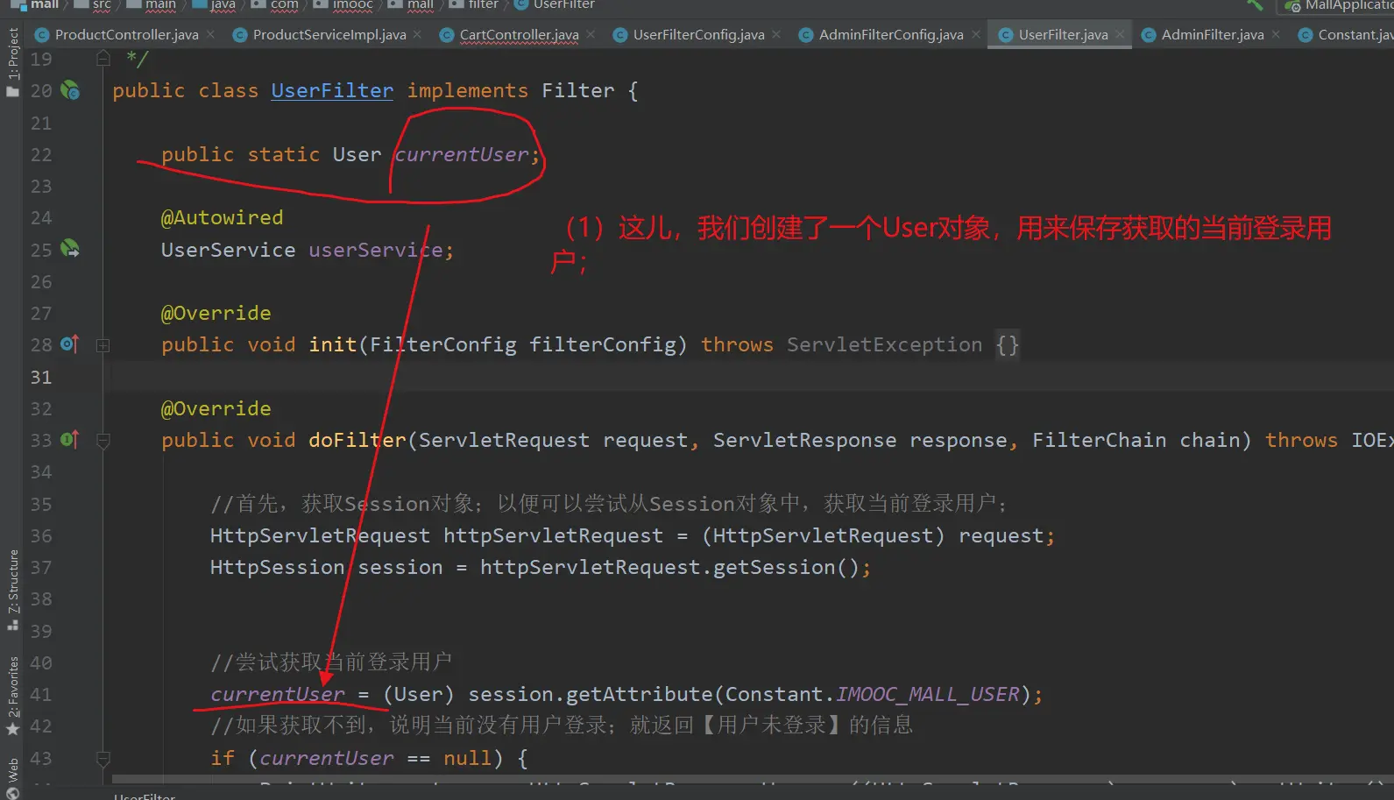Image resolution: width=1394 pixels, height=800 pixels.
Task: Collapse the if block on line 43
Action: pos(103,758)
